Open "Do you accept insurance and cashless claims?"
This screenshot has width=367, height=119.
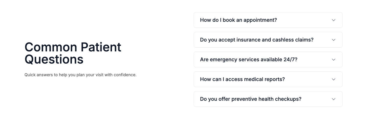(257, 40)
